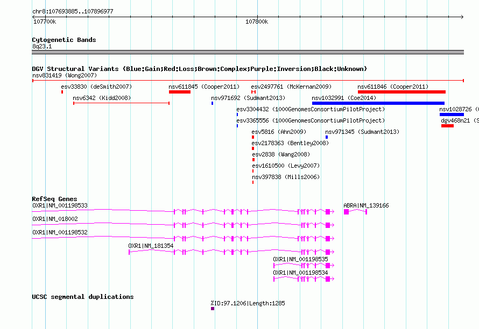Click the Cytogenetic Bands track title
This screenshot has width=479, height=329.
coord(64,40)
